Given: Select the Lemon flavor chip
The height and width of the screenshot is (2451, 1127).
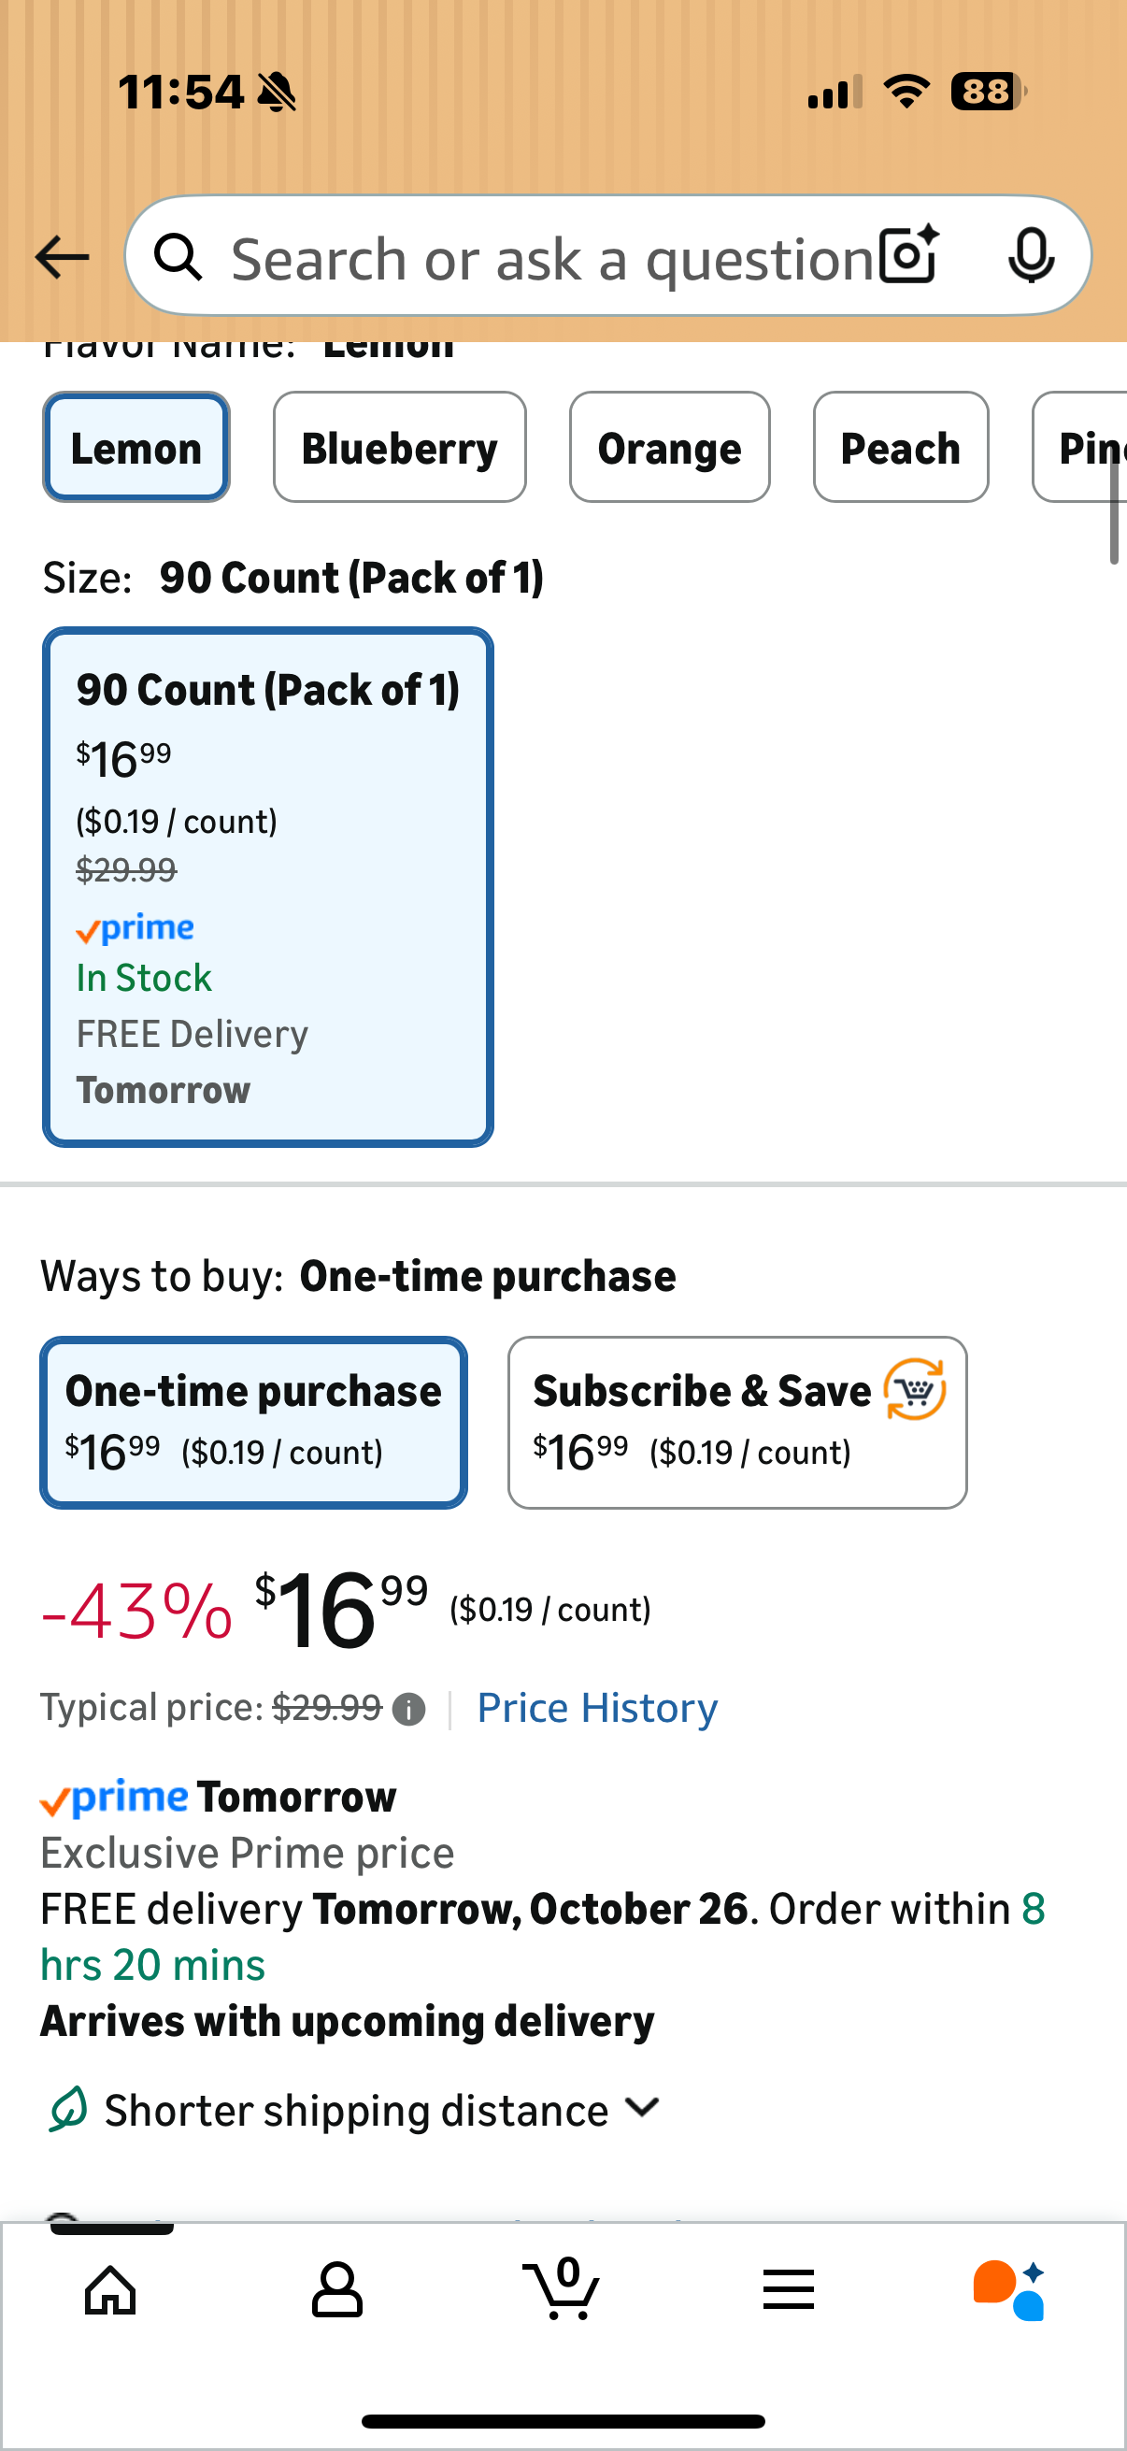Looking at the screenshot, I should 136,447.
